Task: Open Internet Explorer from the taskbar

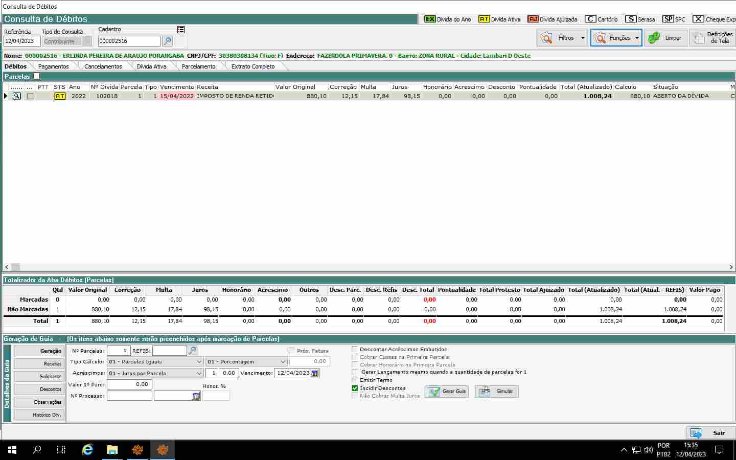Action: [x=87, y=450]
